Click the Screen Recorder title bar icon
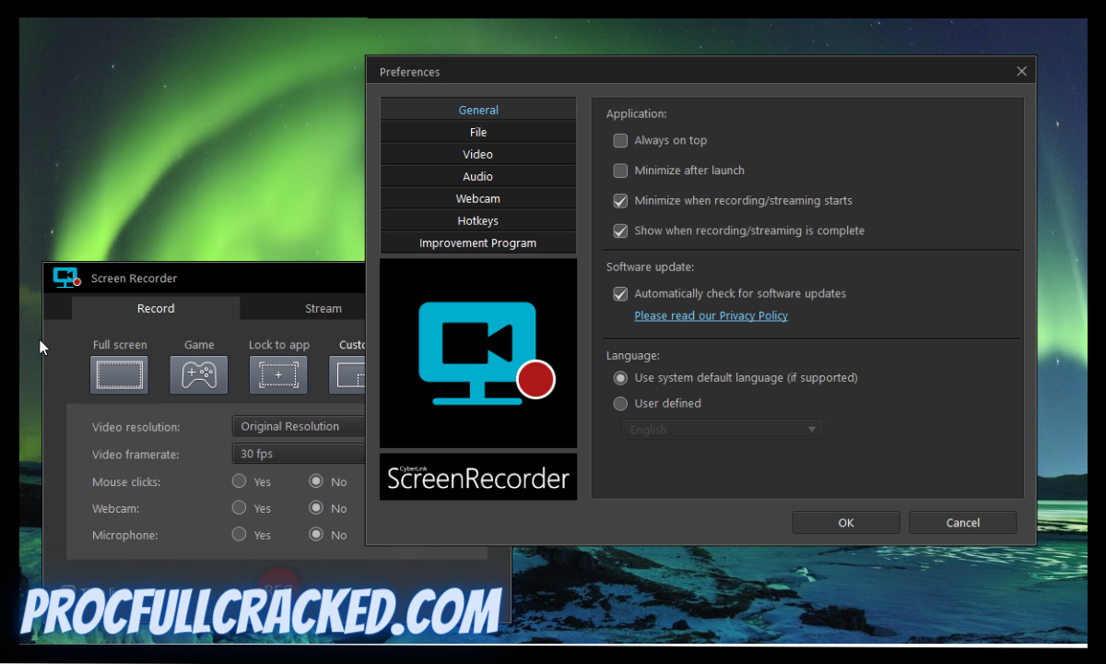Viewport: 1106px width, 664px height. pos(65,277)
